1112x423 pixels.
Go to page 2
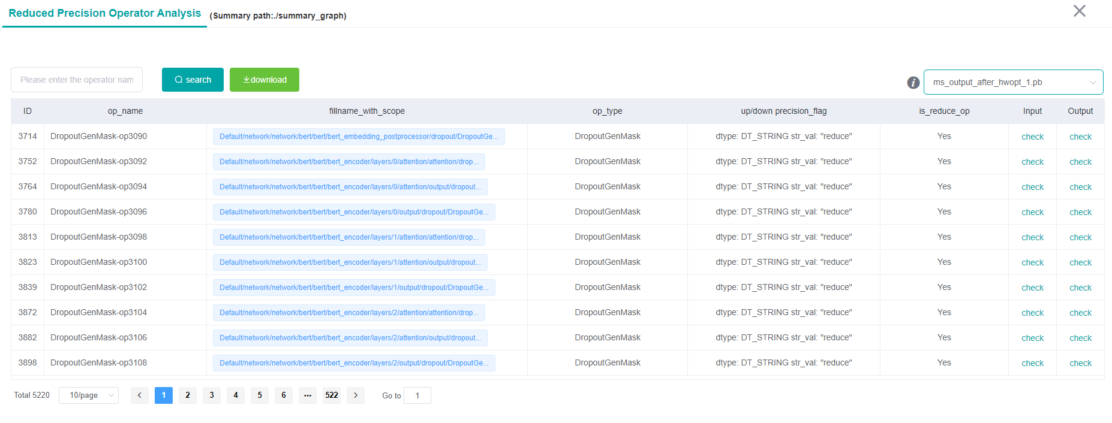click(x=188, y=395)
